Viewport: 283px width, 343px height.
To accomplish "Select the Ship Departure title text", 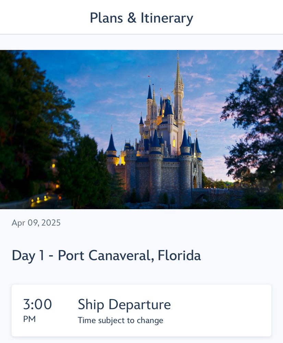I will pos(124,305).
